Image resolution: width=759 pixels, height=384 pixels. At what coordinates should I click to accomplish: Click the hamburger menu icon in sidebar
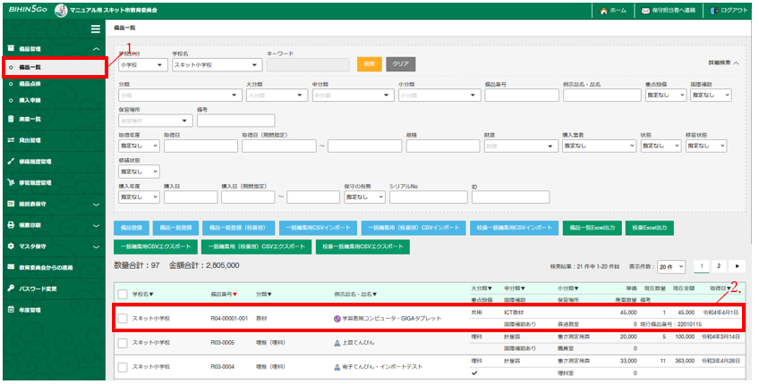tap(95, 29)
